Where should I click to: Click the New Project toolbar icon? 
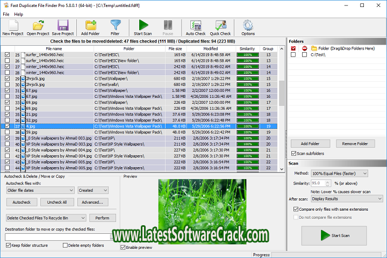(x=13, y=25)
